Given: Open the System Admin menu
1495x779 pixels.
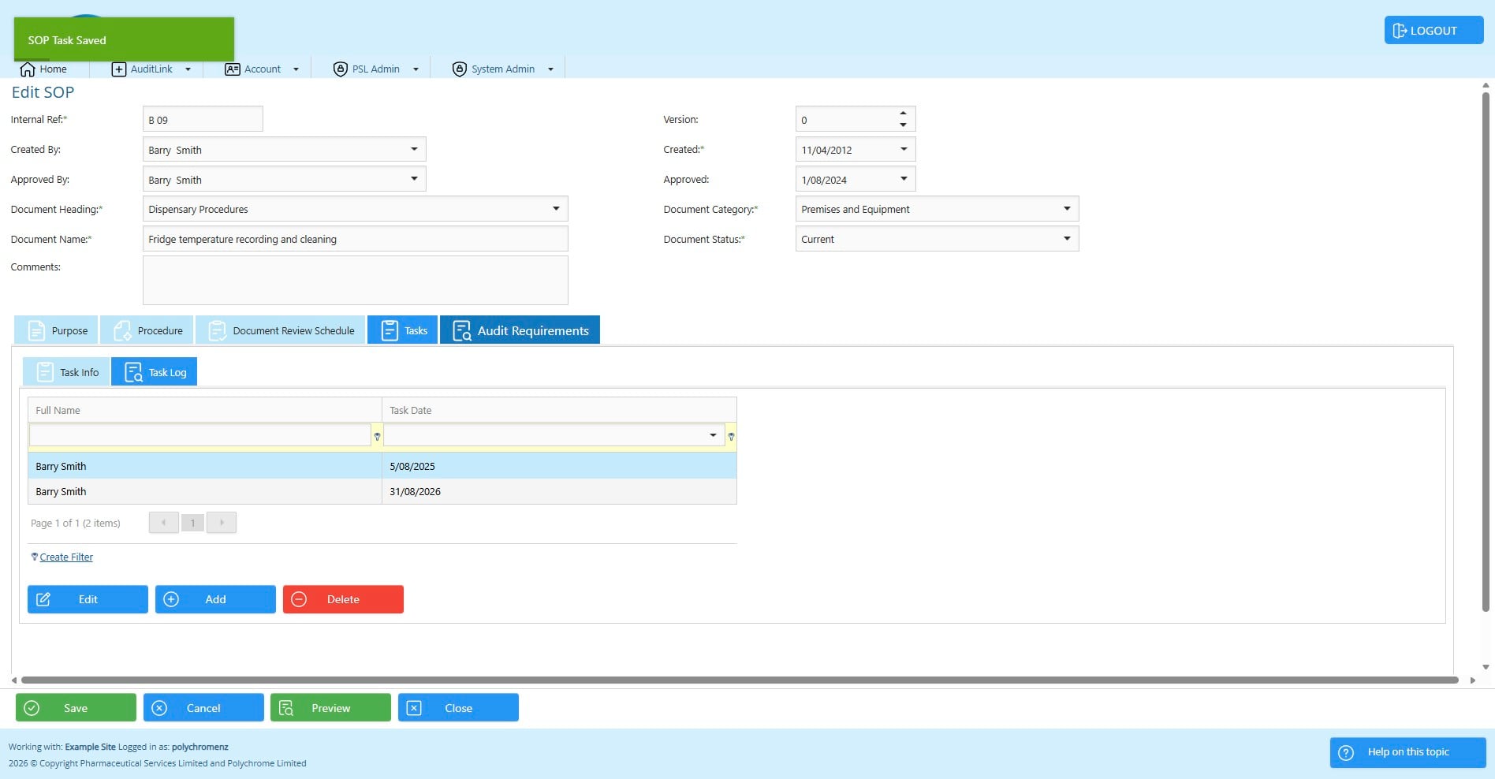Looking at the screenshot, I should 503,69.
